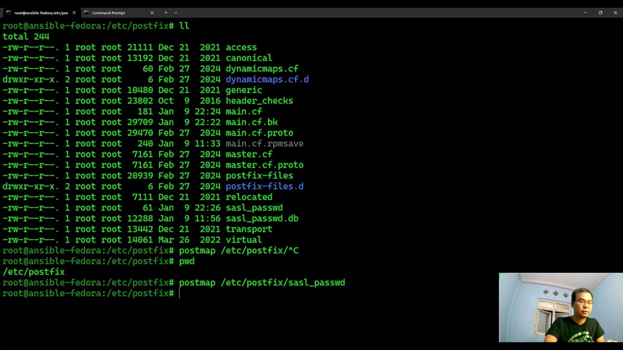Click the file size '12288' of sasl_passwd.db
623x350 pixels.
pyautogui.click(x=140, y=218)
